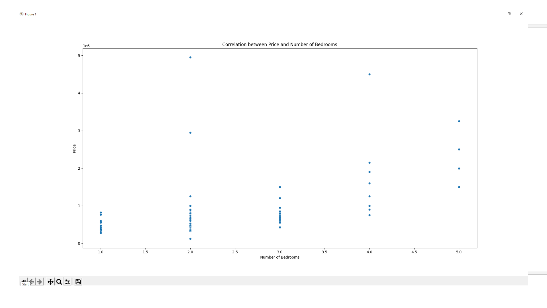
Task: Click the x-axis tick label 5.0
Action: [459, 252]
